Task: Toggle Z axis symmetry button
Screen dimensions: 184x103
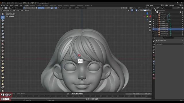Action: pyautogui.click(x=126, y=8)
